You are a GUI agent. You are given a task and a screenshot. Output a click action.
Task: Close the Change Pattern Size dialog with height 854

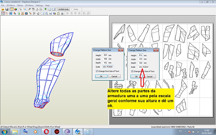121,50
